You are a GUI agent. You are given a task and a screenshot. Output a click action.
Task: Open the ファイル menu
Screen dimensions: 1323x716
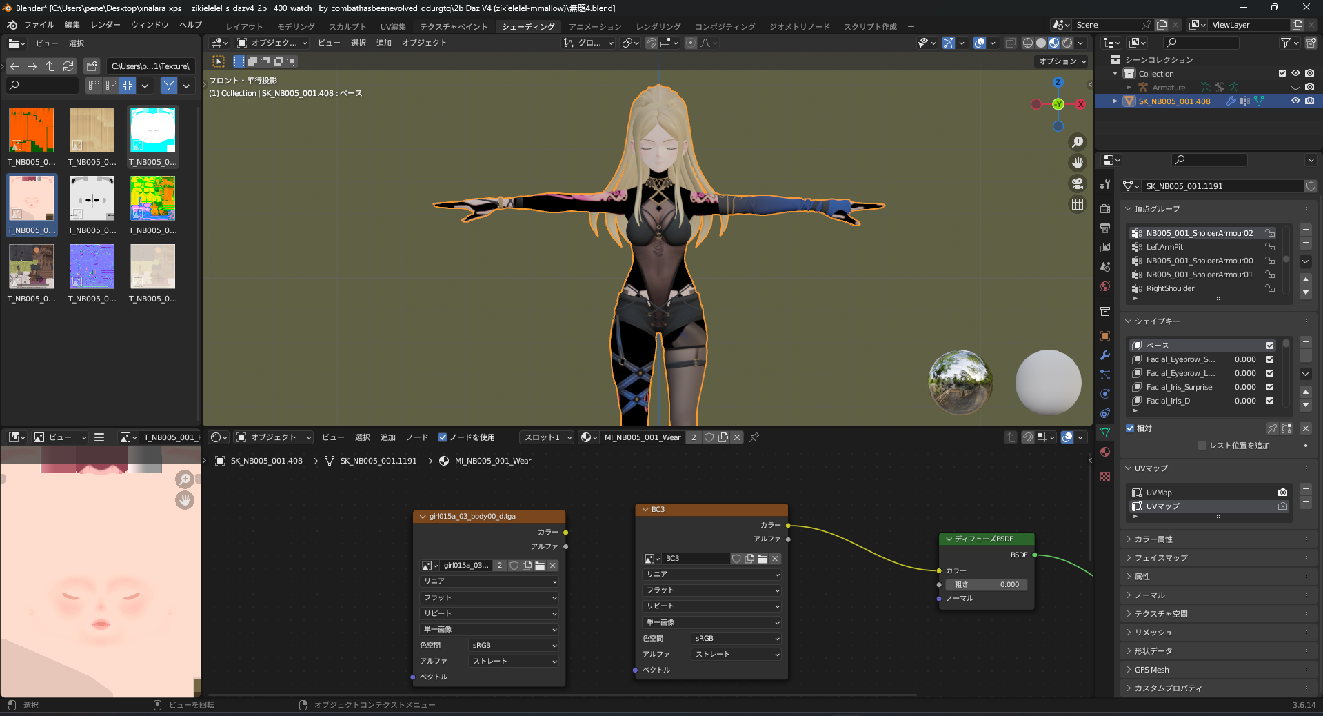[39, 25]
